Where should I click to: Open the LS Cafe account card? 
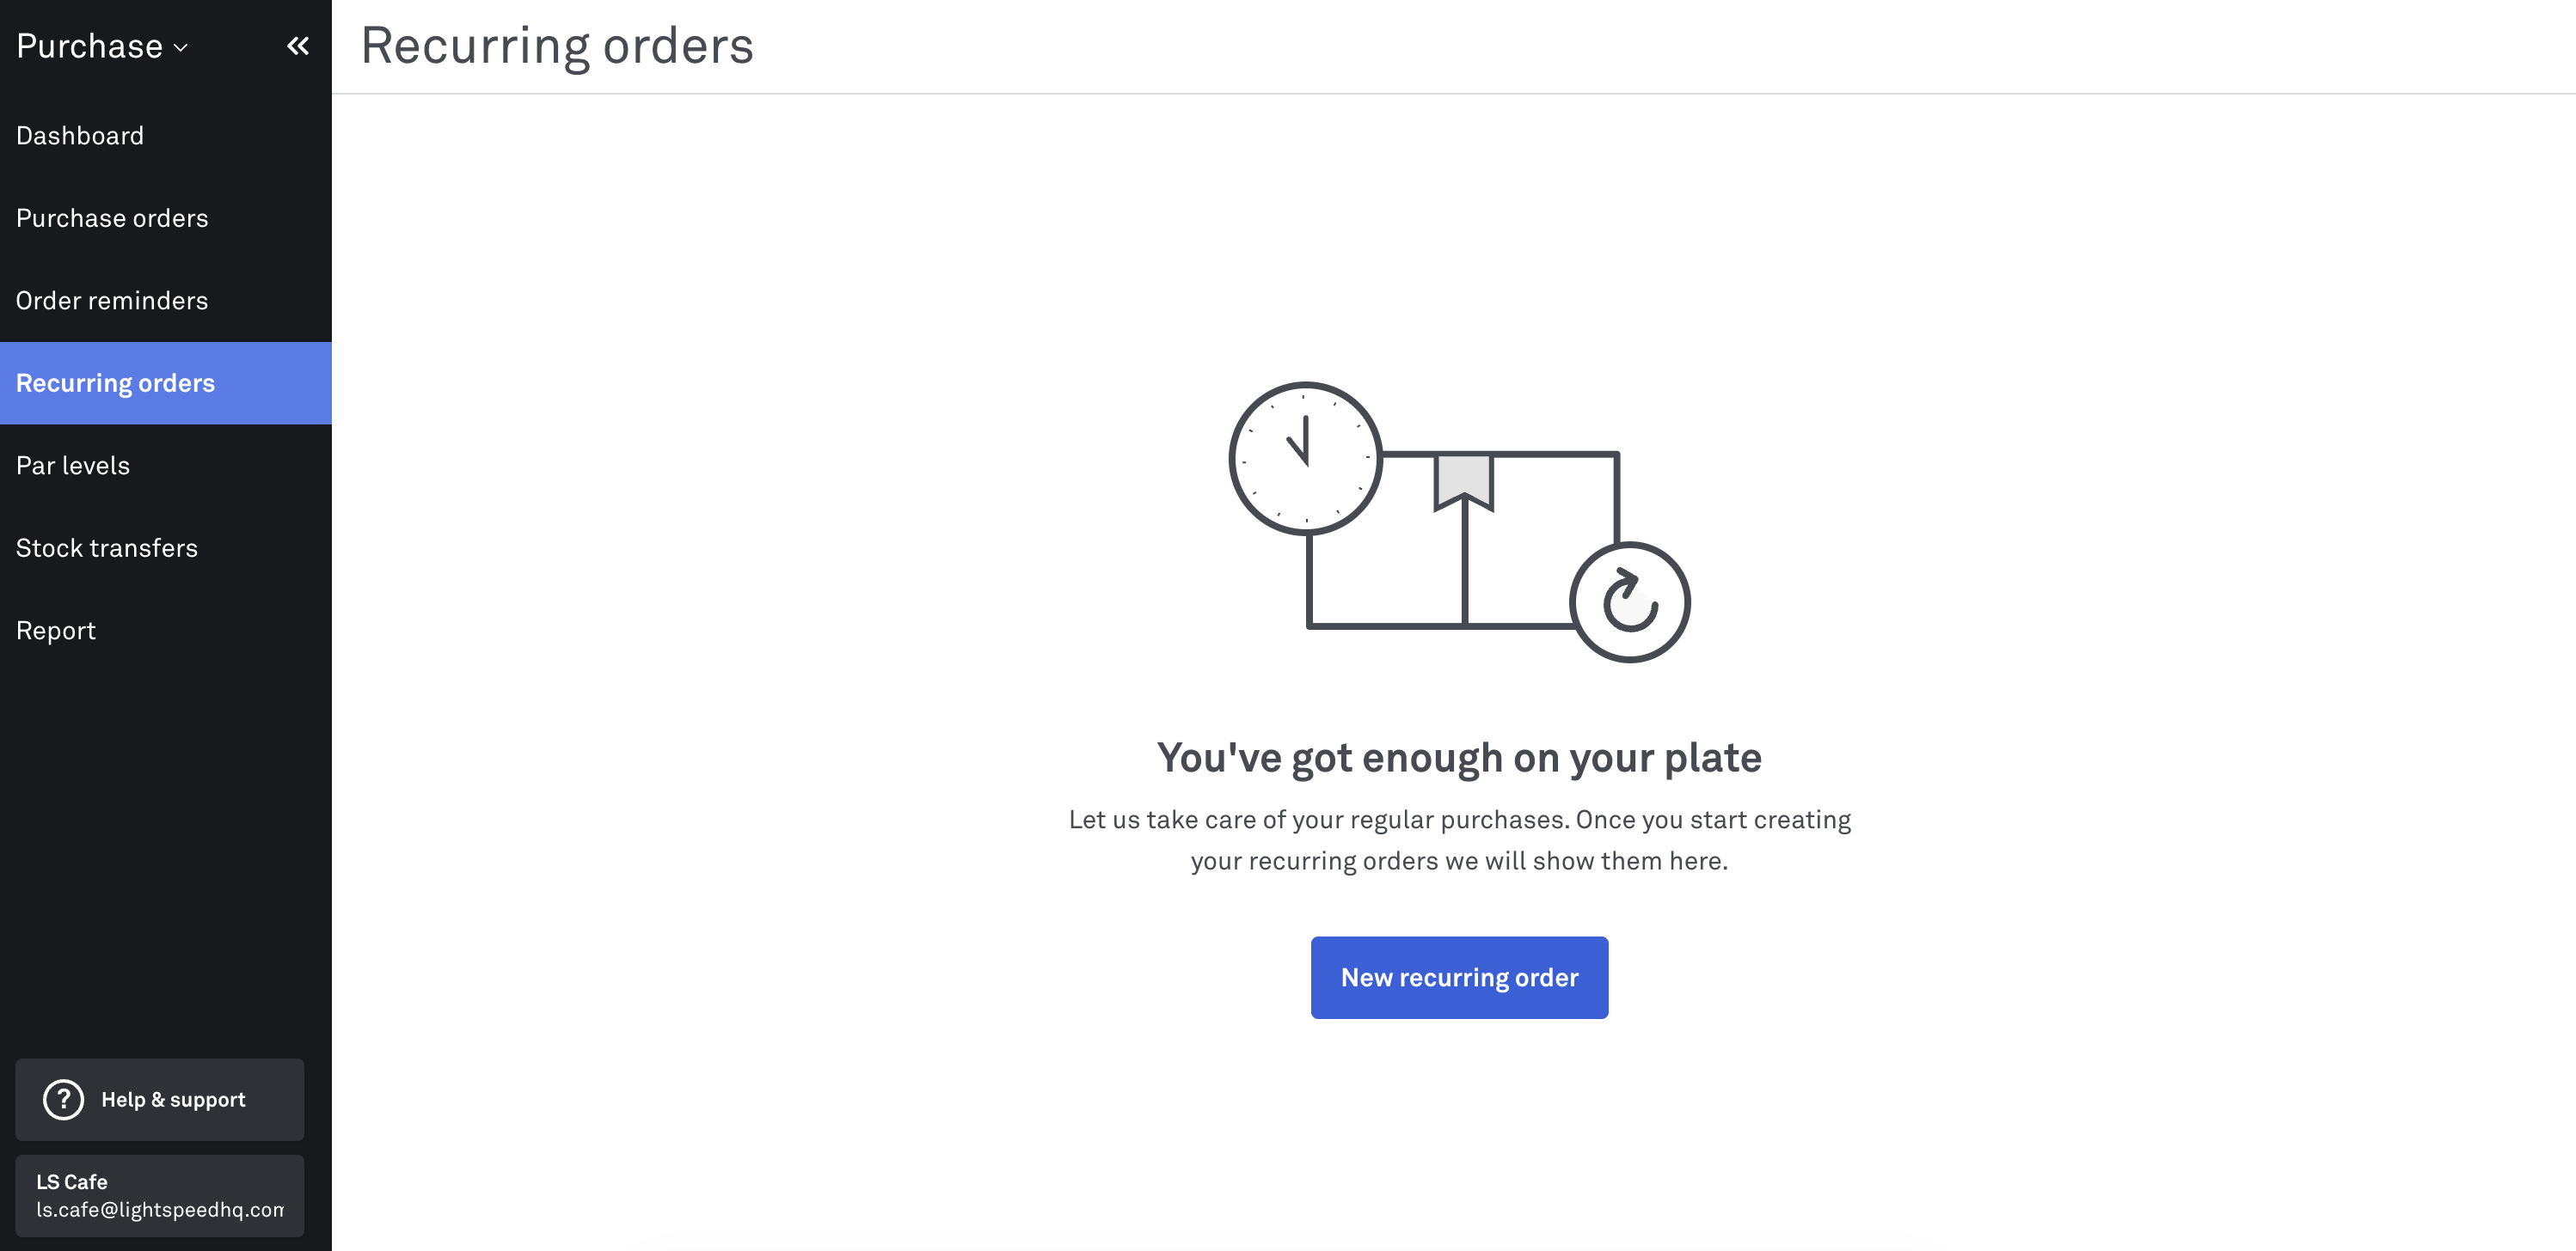(x=160, y=1196)
